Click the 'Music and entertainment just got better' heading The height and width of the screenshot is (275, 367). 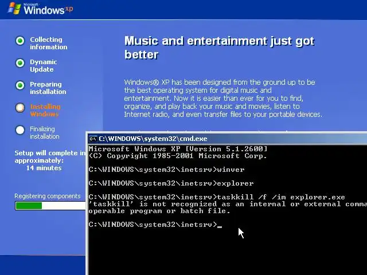[x=219, y=48]
